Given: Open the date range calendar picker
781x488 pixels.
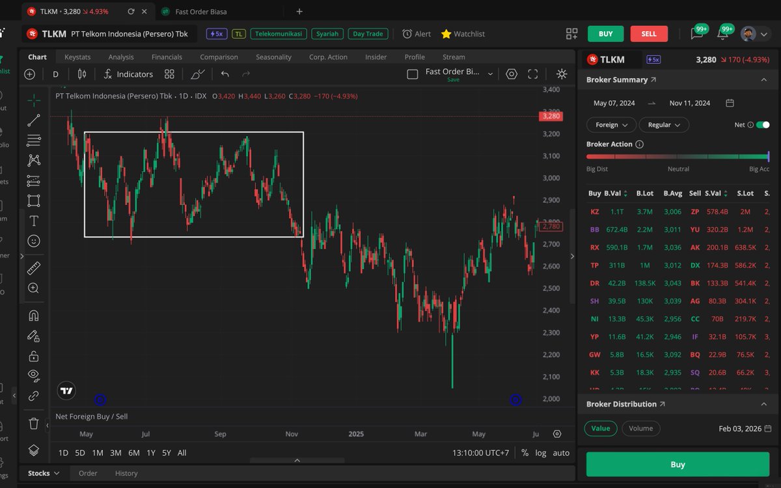Looking at the screenshot, I should click(x=730, y=103).
